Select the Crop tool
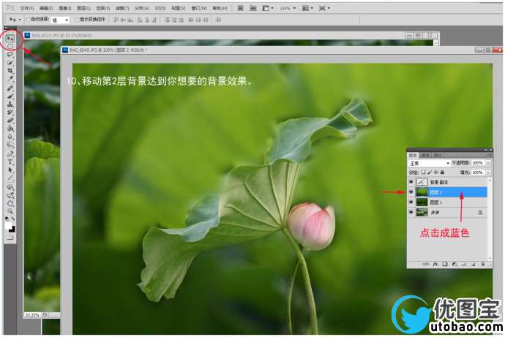This screenshot has height=337, width=505. (10, 71)
